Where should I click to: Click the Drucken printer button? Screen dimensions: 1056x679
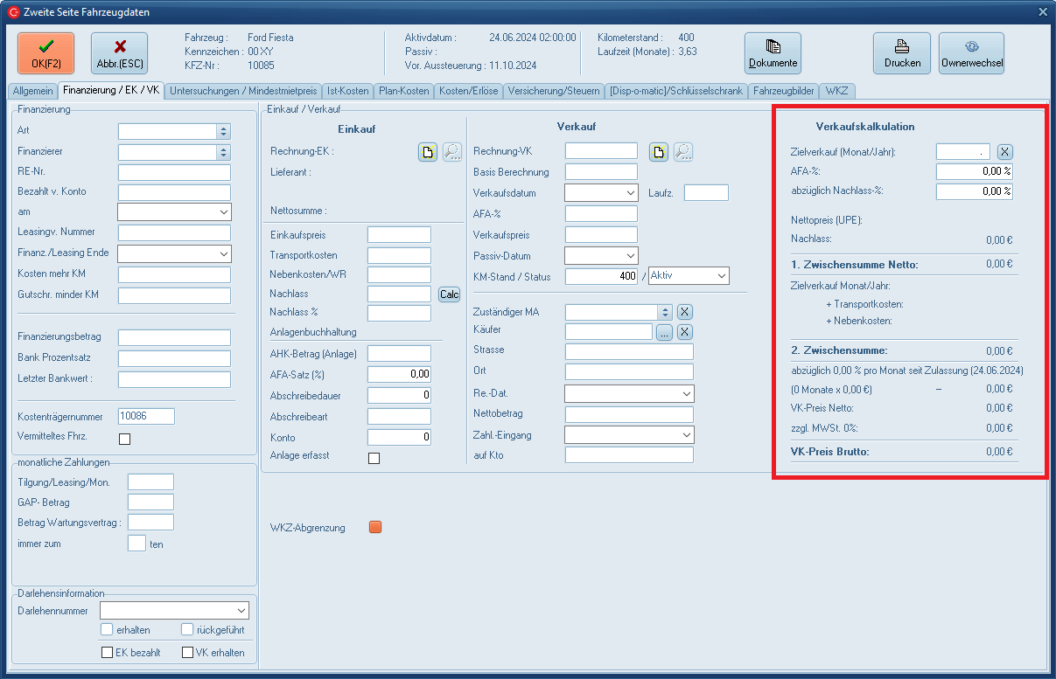click(x=901, y=53)
